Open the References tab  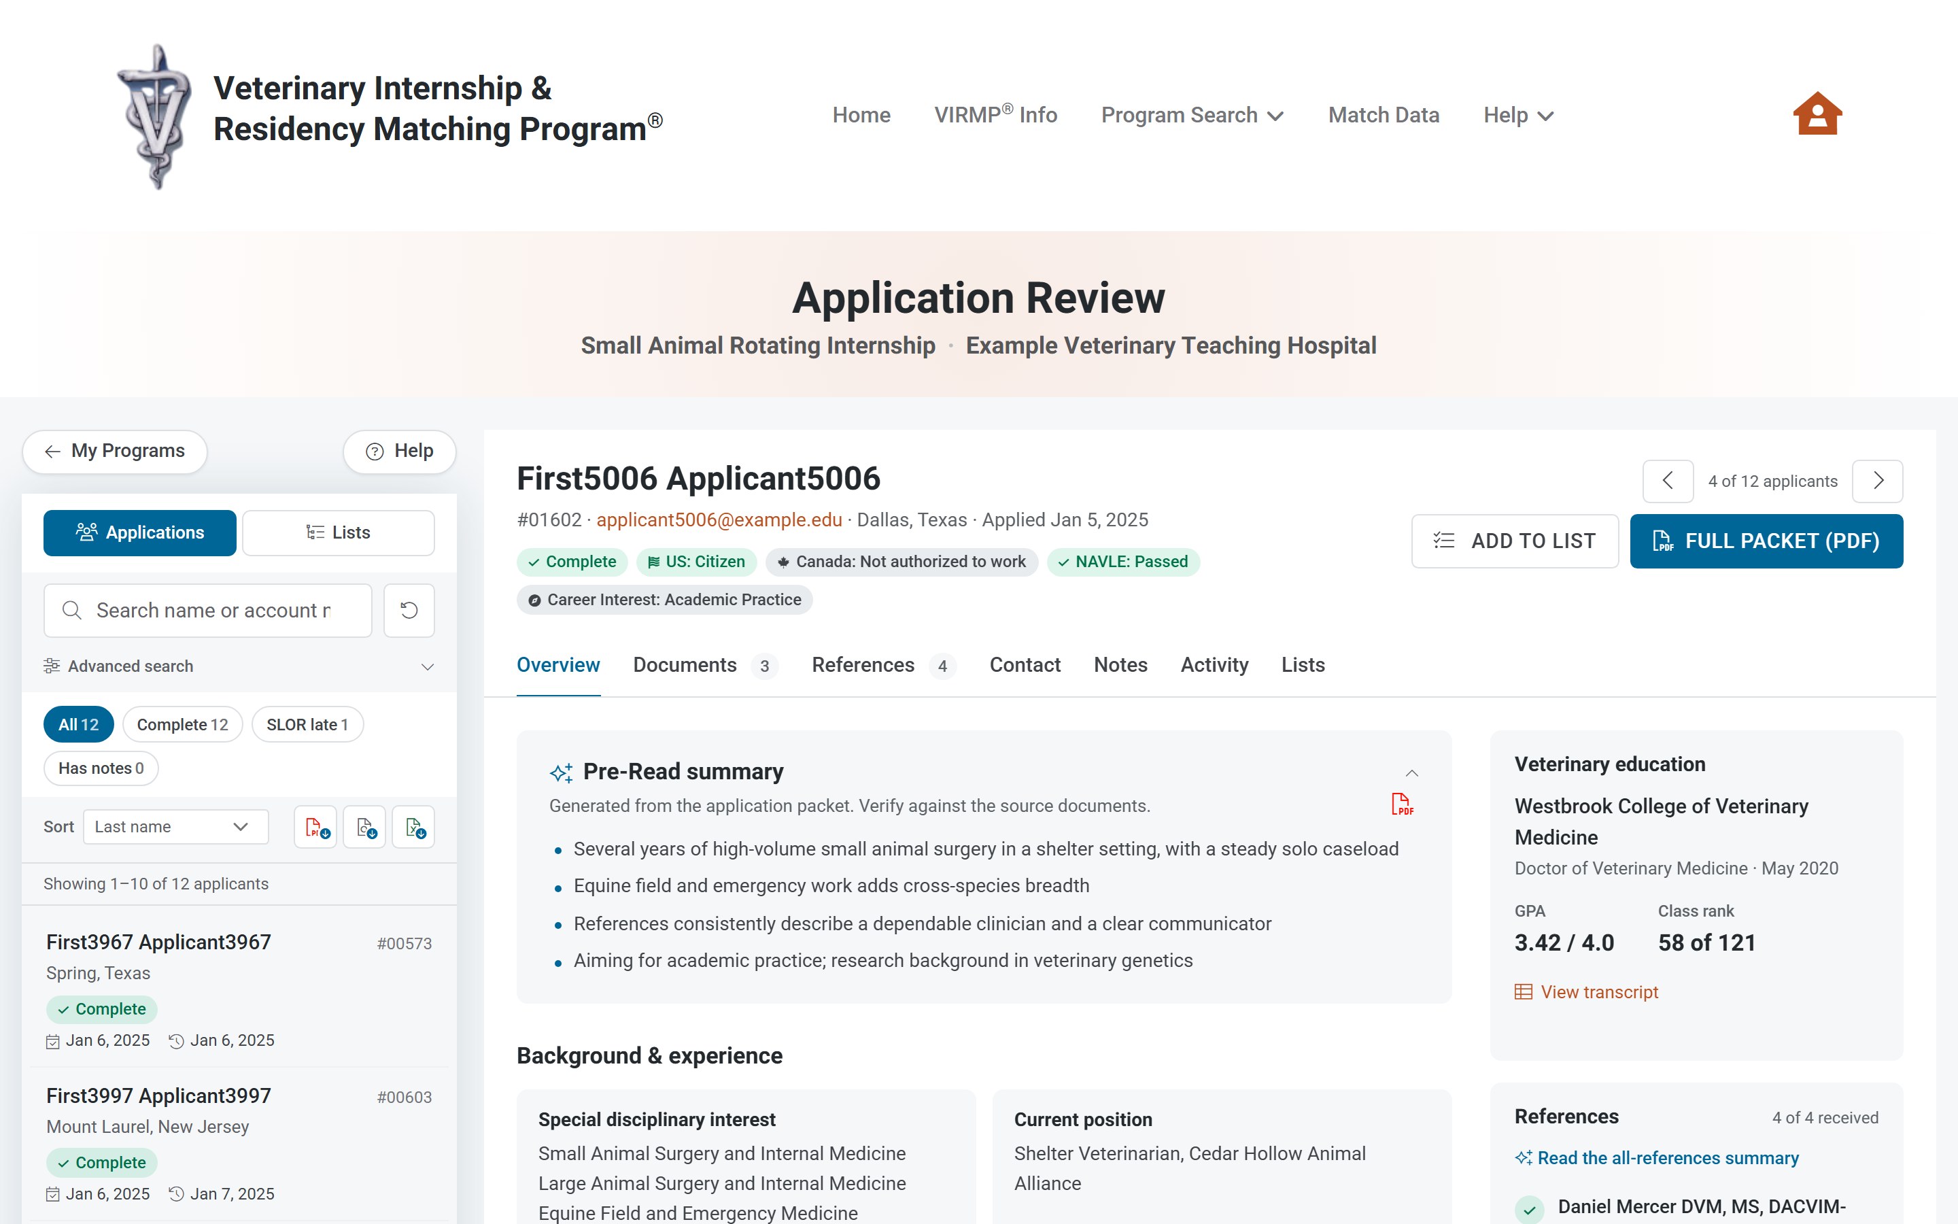coord(884,666)
